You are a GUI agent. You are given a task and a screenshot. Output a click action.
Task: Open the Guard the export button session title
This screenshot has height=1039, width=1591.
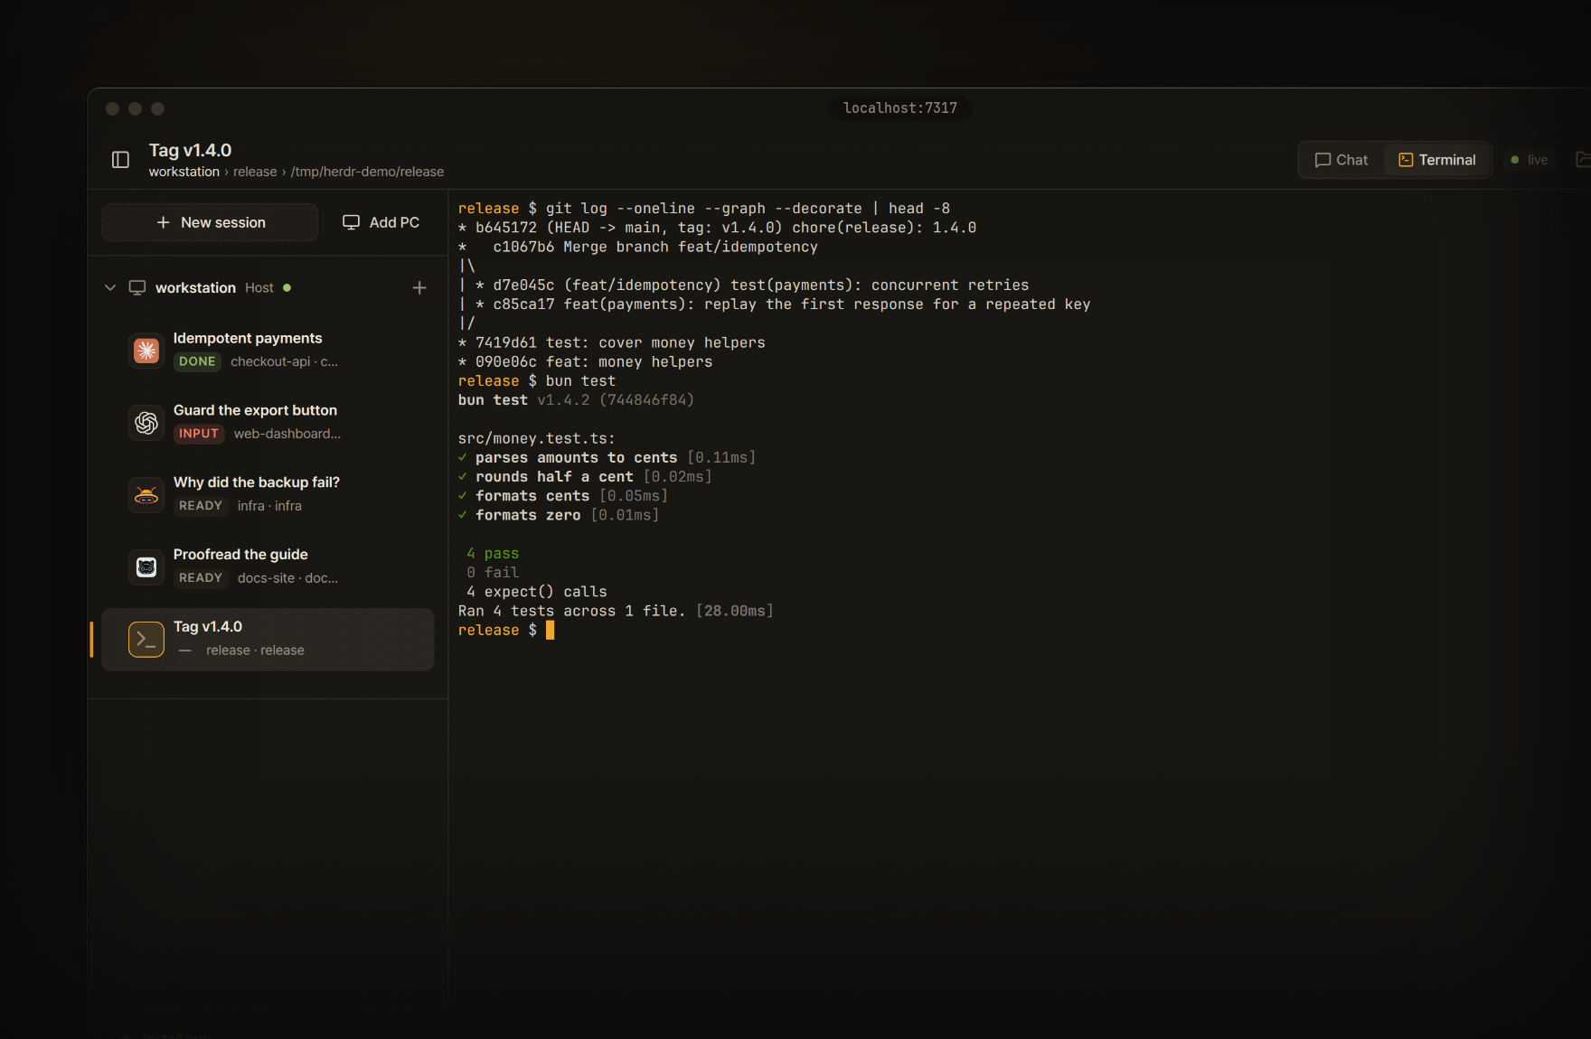click(x=255, y=410)
